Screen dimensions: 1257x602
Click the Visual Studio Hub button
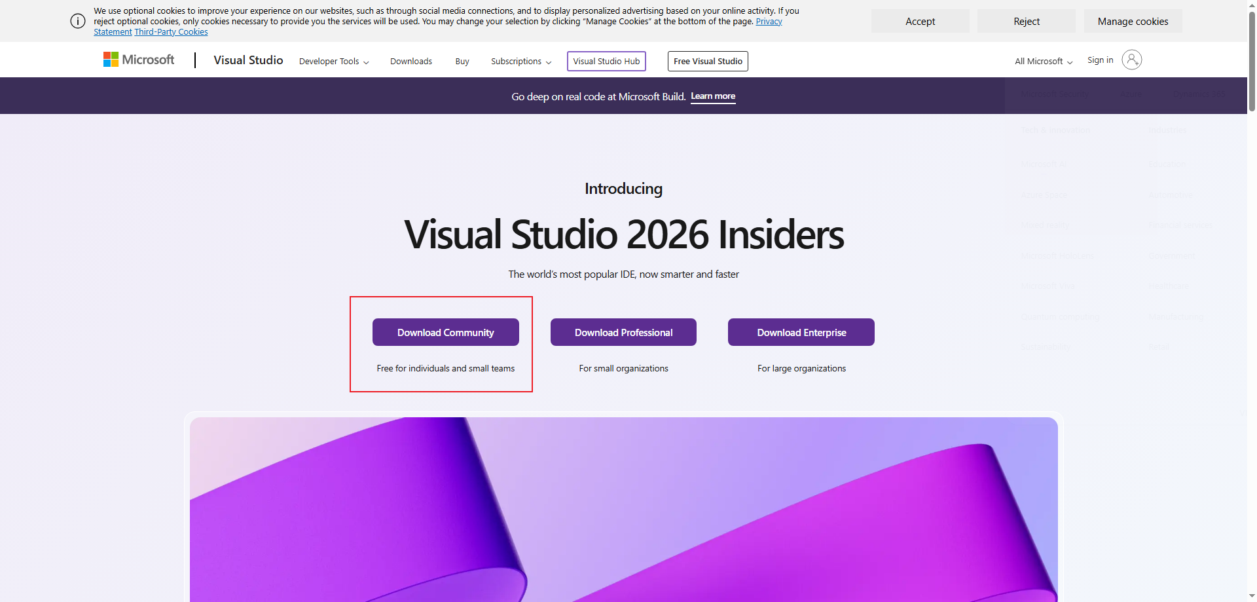coord(606,61)
